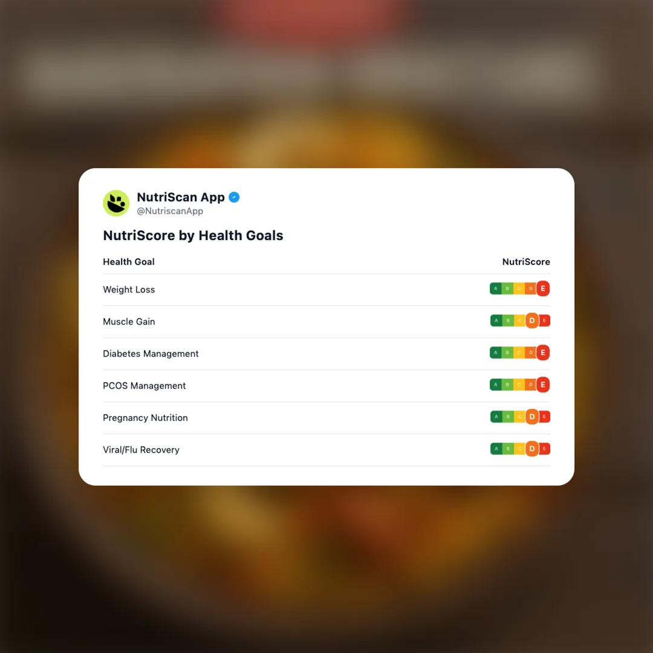Click the NutriScan App green logo avatar
The image size is (653, 653).
pyautogui.click(x=116, y=203)
